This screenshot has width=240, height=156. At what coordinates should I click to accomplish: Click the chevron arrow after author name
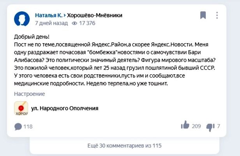(x=65, y=15)
